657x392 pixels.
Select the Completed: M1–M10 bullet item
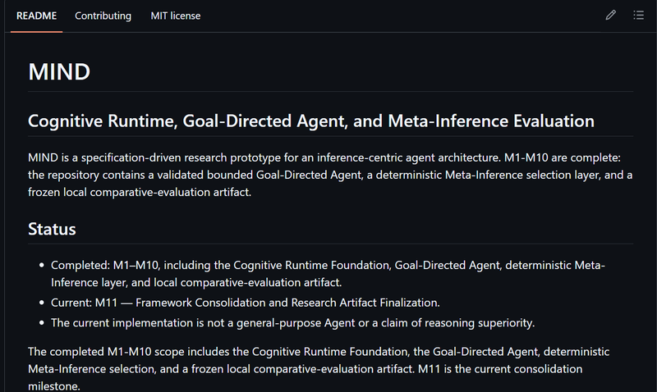point(328,274)
